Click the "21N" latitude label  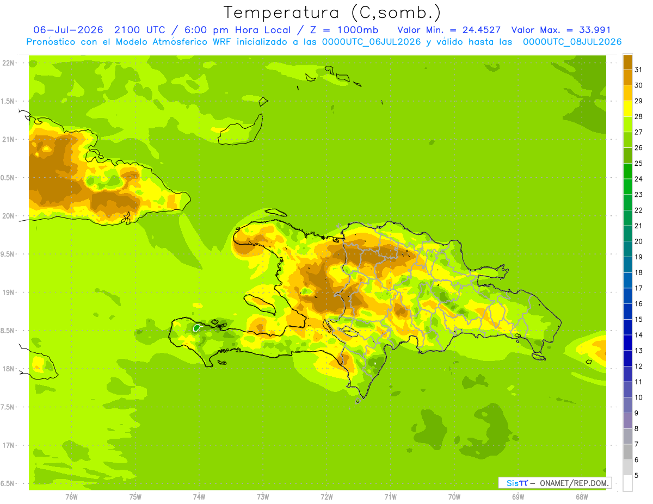(9, 140)
